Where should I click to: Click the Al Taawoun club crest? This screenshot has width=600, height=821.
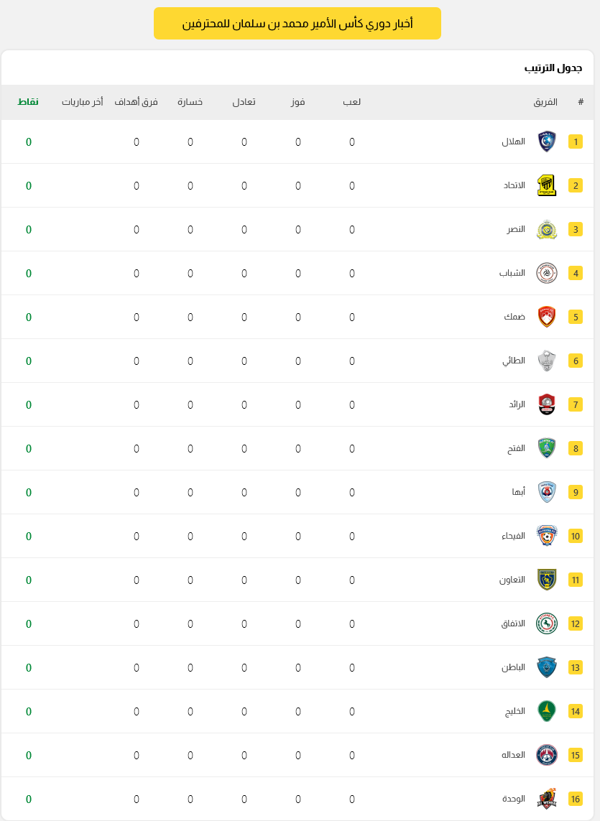point(547,580)
